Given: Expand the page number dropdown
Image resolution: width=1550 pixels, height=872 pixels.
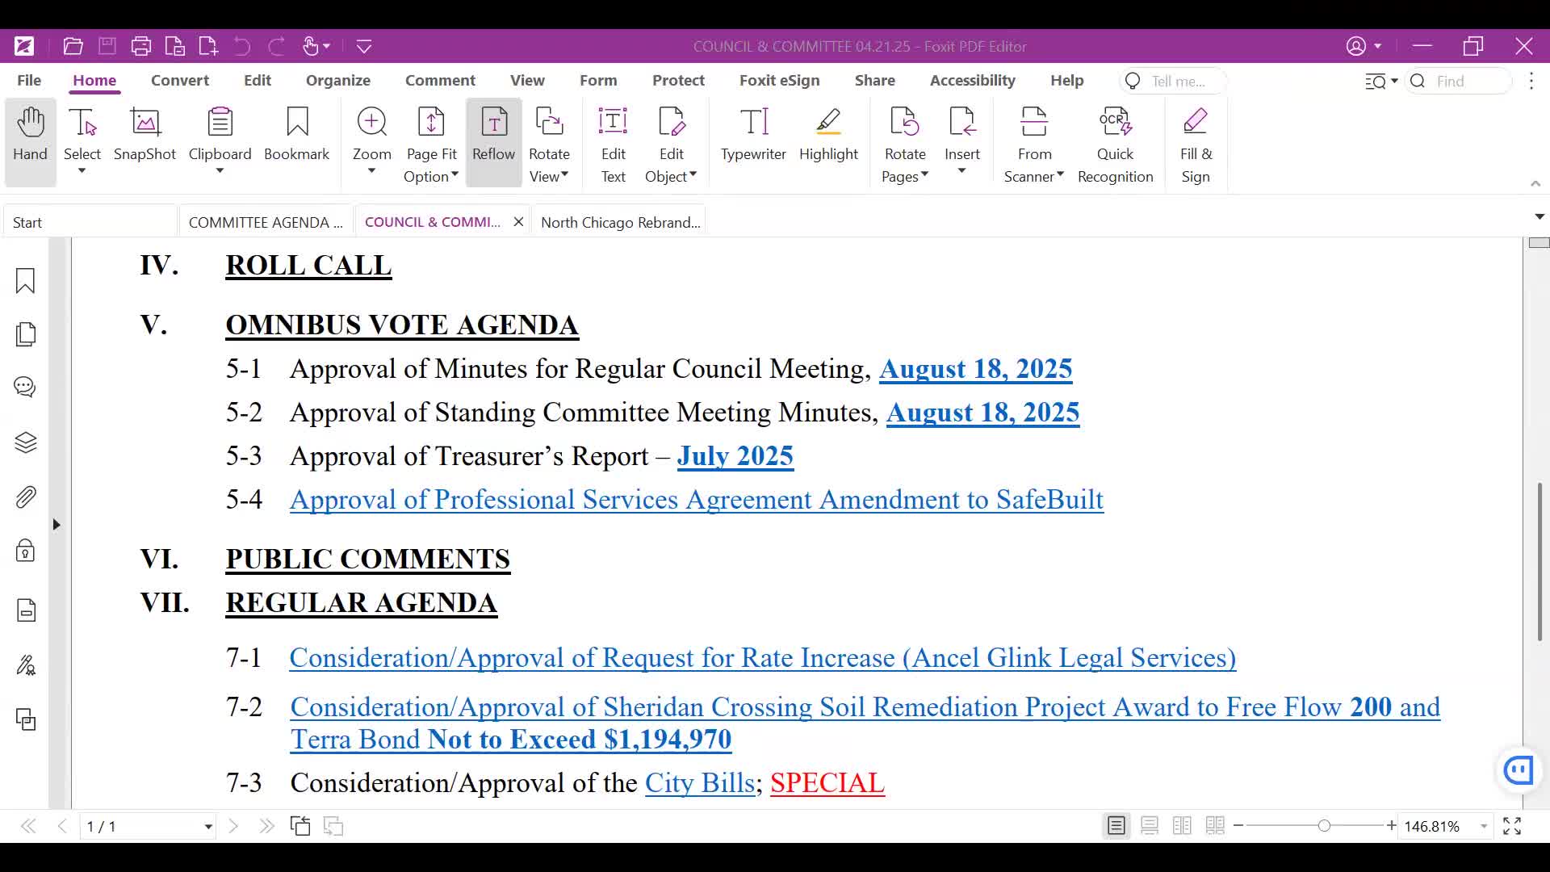Looking at the screenshot, I should click(208, 827).
